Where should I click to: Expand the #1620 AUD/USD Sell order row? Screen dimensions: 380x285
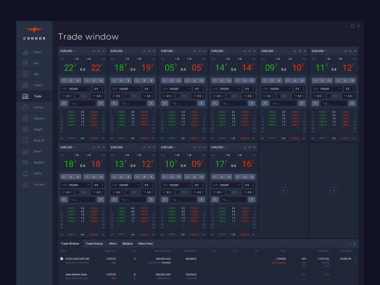(62, 259)
